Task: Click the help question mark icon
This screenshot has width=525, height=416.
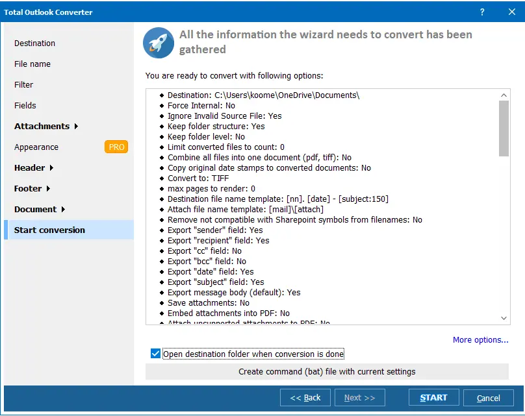Action: pyautogui.click(x=482, y=12)
